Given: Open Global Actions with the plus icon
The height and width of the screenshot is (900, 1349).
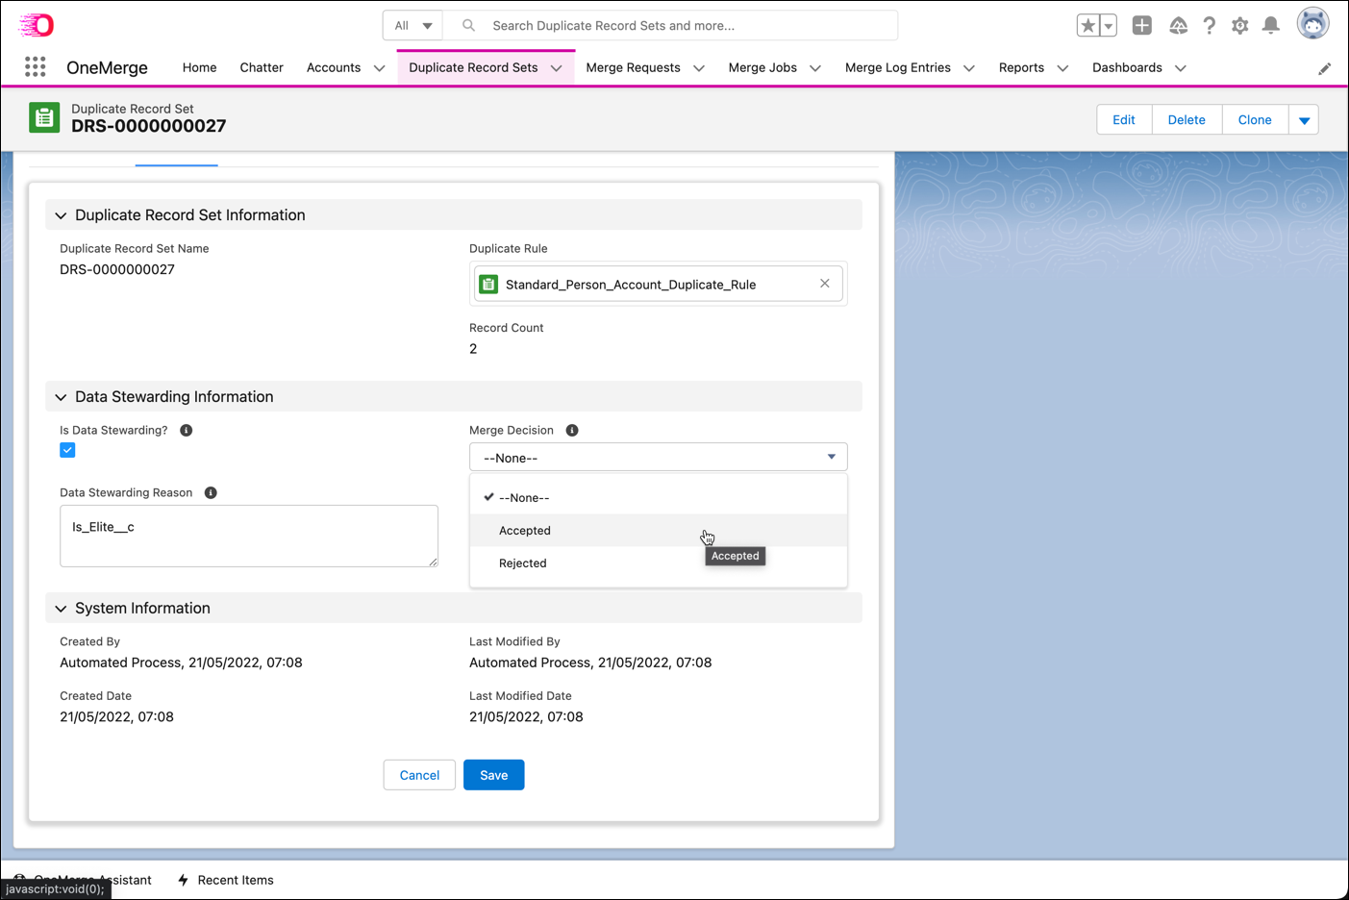Looking at the screenshot, I should coord(1142,25).
